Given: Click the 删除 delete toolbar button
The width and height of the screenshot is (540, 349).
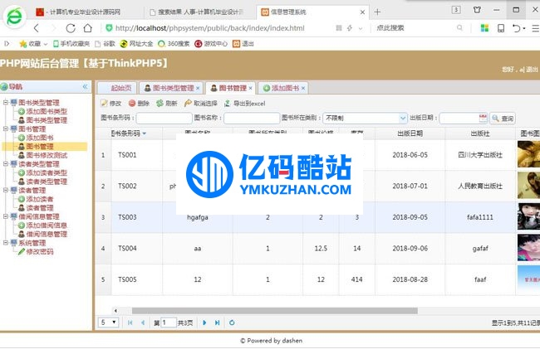Looking at the screenshot, I should (139, 103).
